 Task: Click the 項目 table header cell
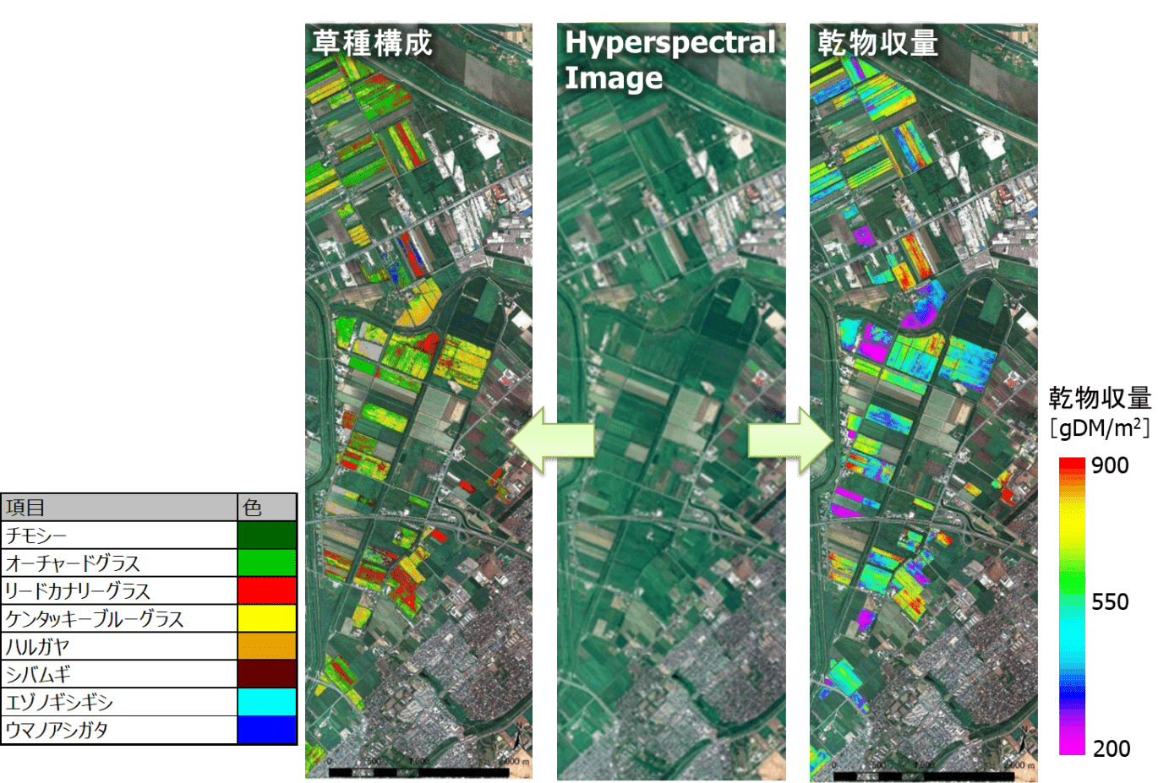pos(119,508)
